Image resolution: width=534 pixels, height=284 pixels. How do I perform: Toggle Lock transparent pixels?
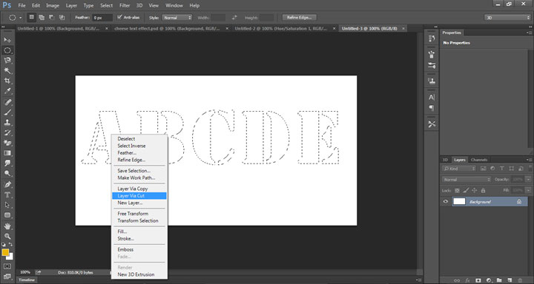tap(457, 191)
